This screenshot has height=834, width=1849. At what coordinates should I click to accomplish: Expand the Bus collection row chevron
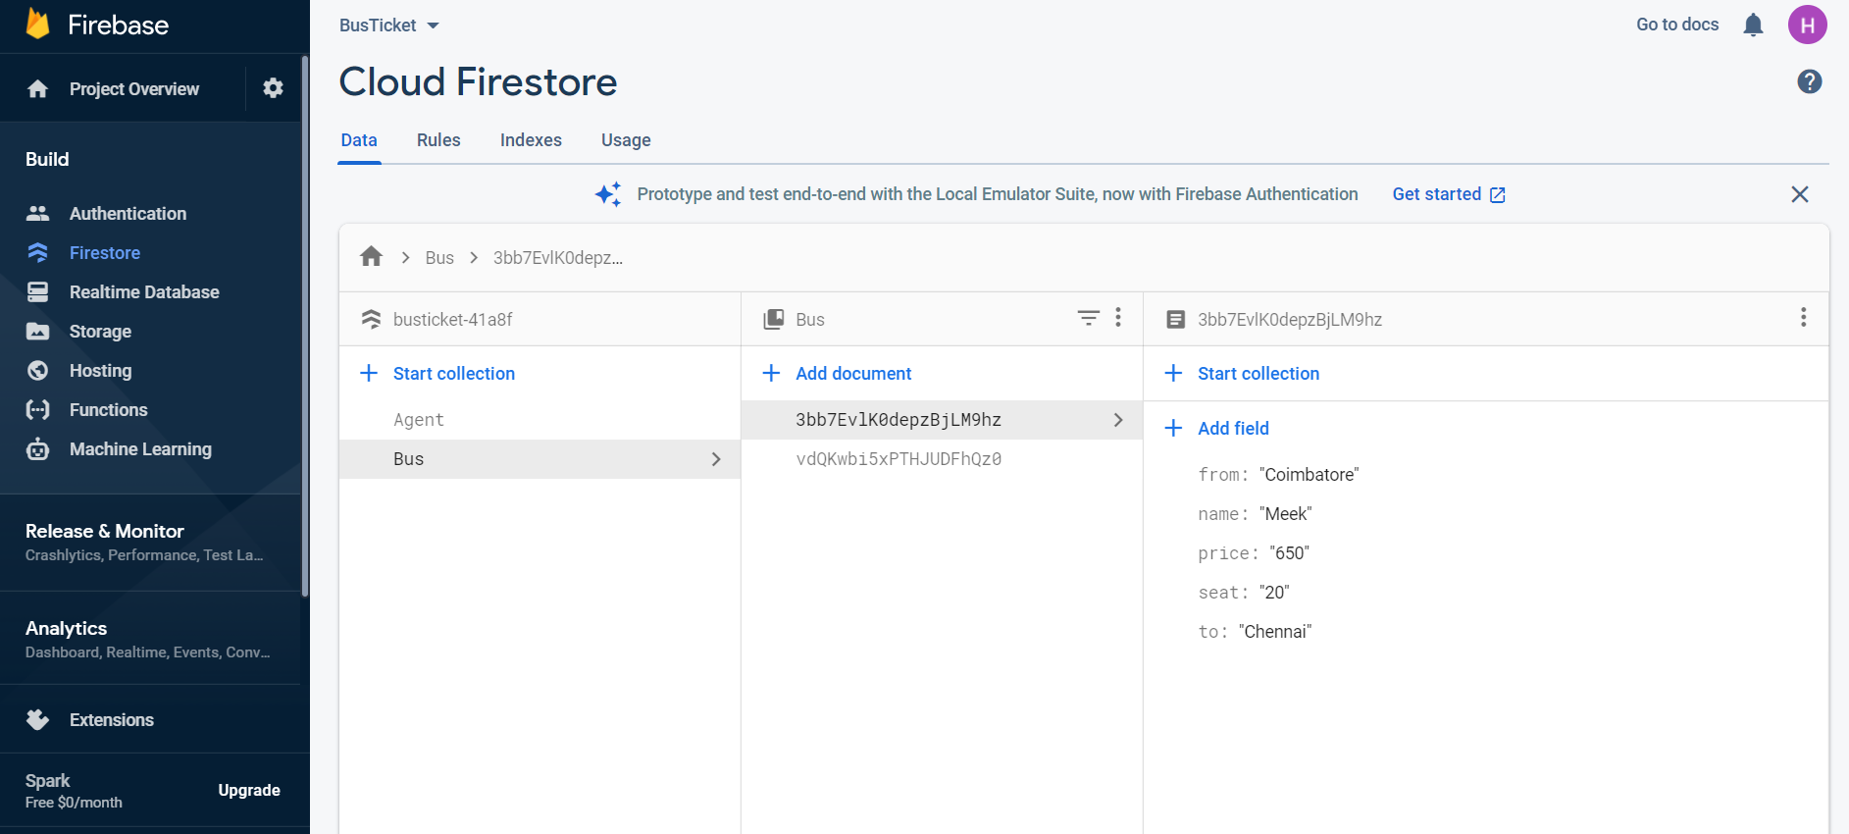[716, 459]
